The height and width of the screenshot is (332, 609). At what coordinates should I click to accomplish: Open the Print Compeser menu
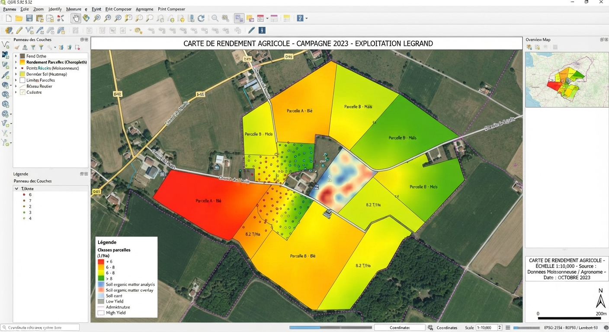[172, 9]
